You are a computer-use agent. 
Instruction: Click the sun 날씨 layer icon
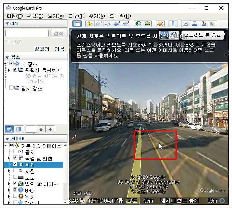pyautogui.click(x=21, y=196)
